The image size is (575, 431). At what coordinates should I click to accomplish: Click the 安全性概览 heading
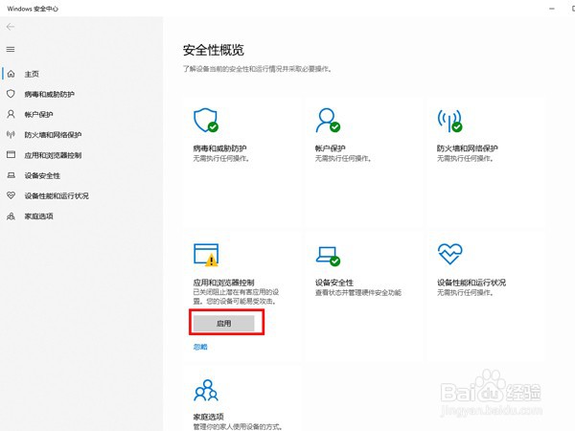pyautogui.click(x=214, y=50)
